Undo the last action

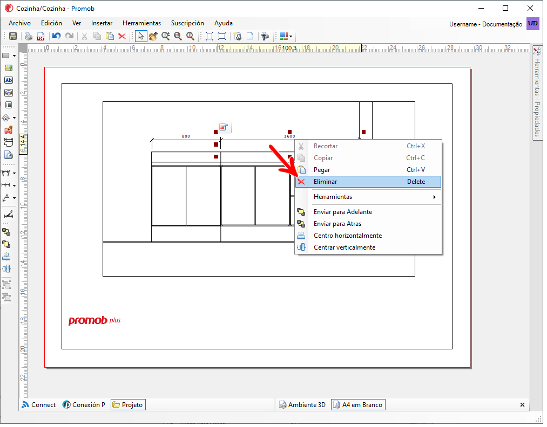[x=57, y=36]
